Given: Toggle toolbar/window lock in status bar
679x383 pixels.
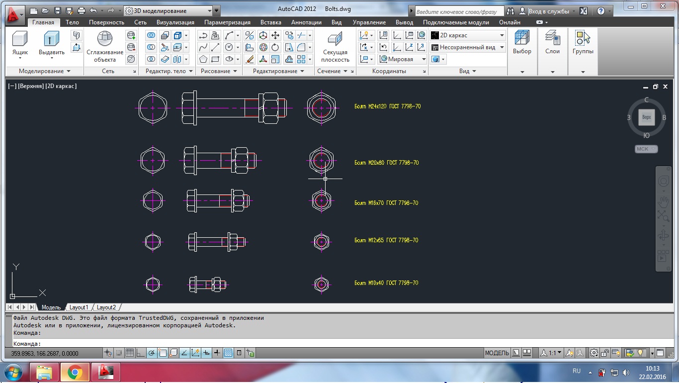Looking at the screenshot, I should click(x=605, y=353).
